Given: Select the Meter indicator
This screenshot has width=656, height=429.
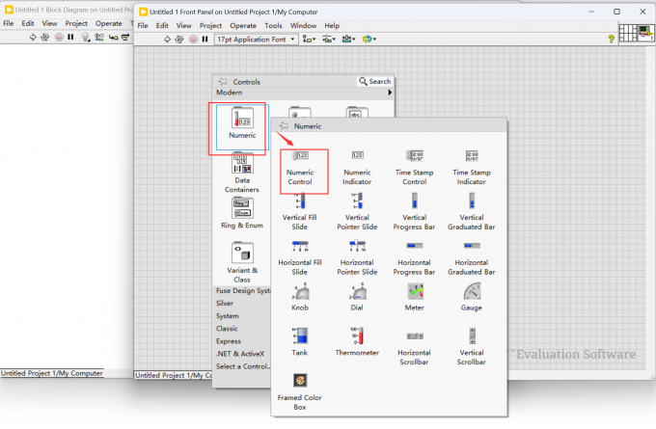Looking at the screenshot, I should pos(414,297).
